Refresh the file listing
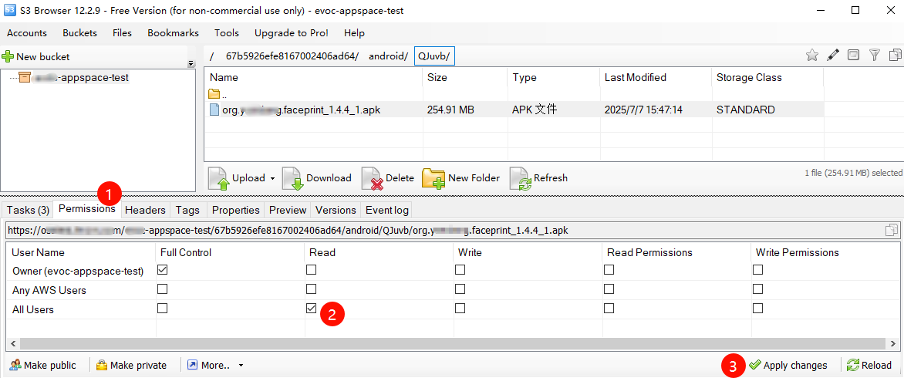This screenshot has width=904, height=378. 539,179
